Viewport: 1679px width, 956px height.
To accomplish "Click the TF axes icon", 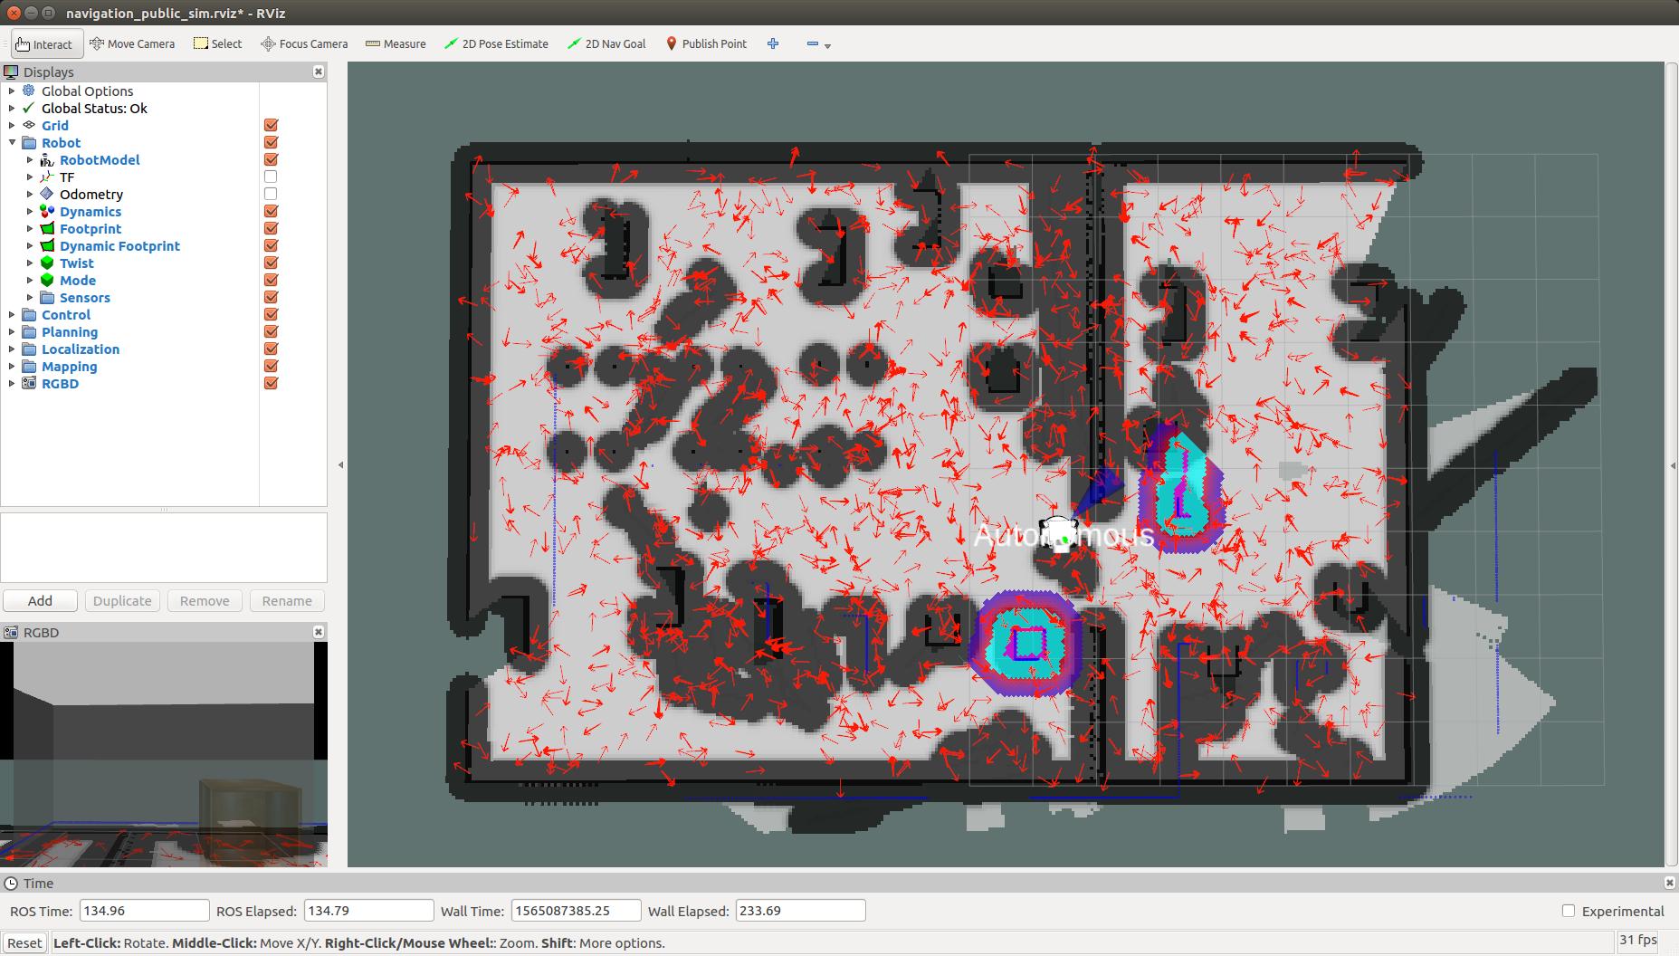I will pos(47,177).
